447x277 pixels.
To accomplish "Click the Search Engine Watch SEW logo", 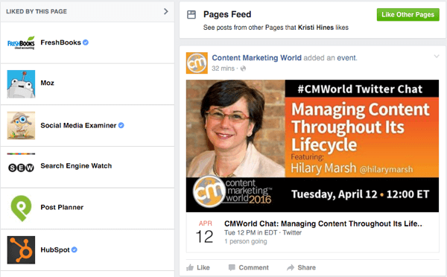I will (x=21, y=168).
